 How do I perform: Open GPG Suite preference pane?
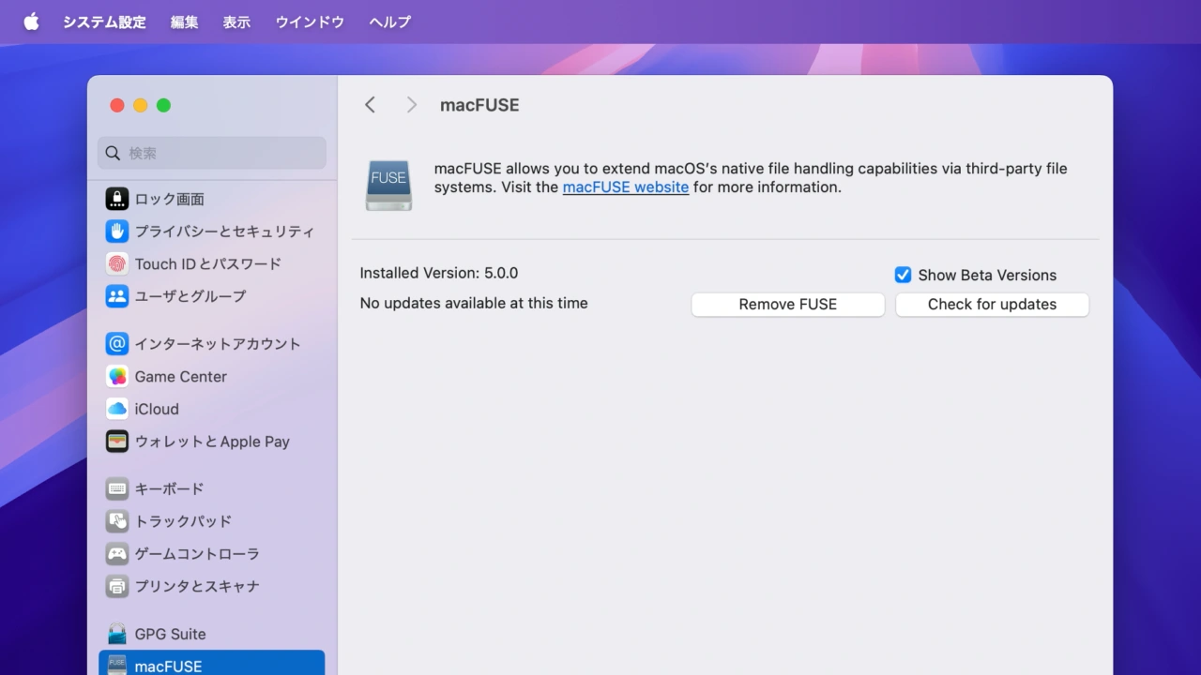click(170, 634)
